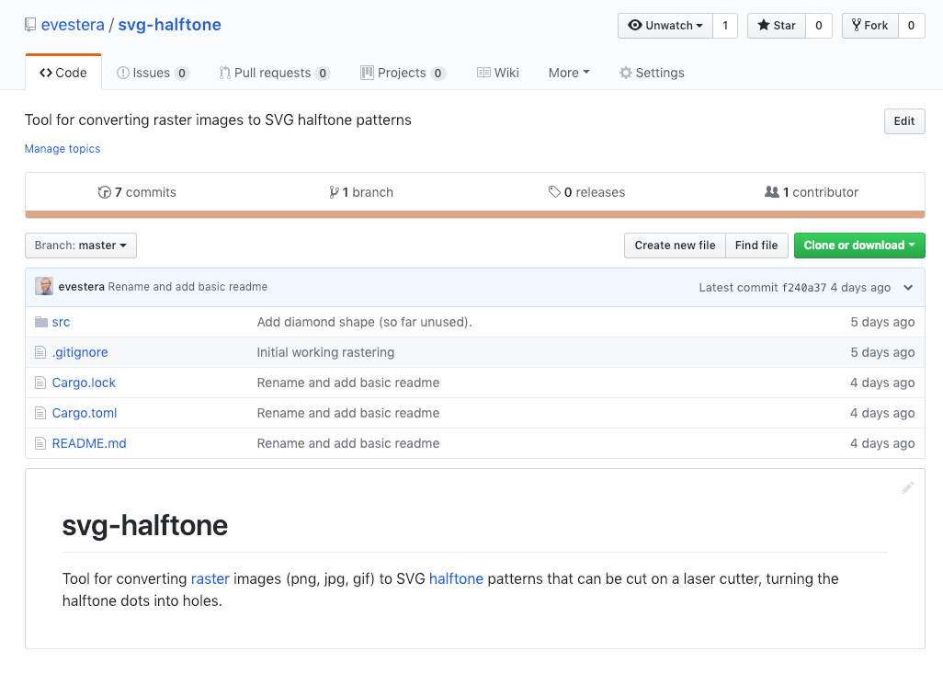
Task: Open the Unwatch dropdown
Action: point(665,25)
